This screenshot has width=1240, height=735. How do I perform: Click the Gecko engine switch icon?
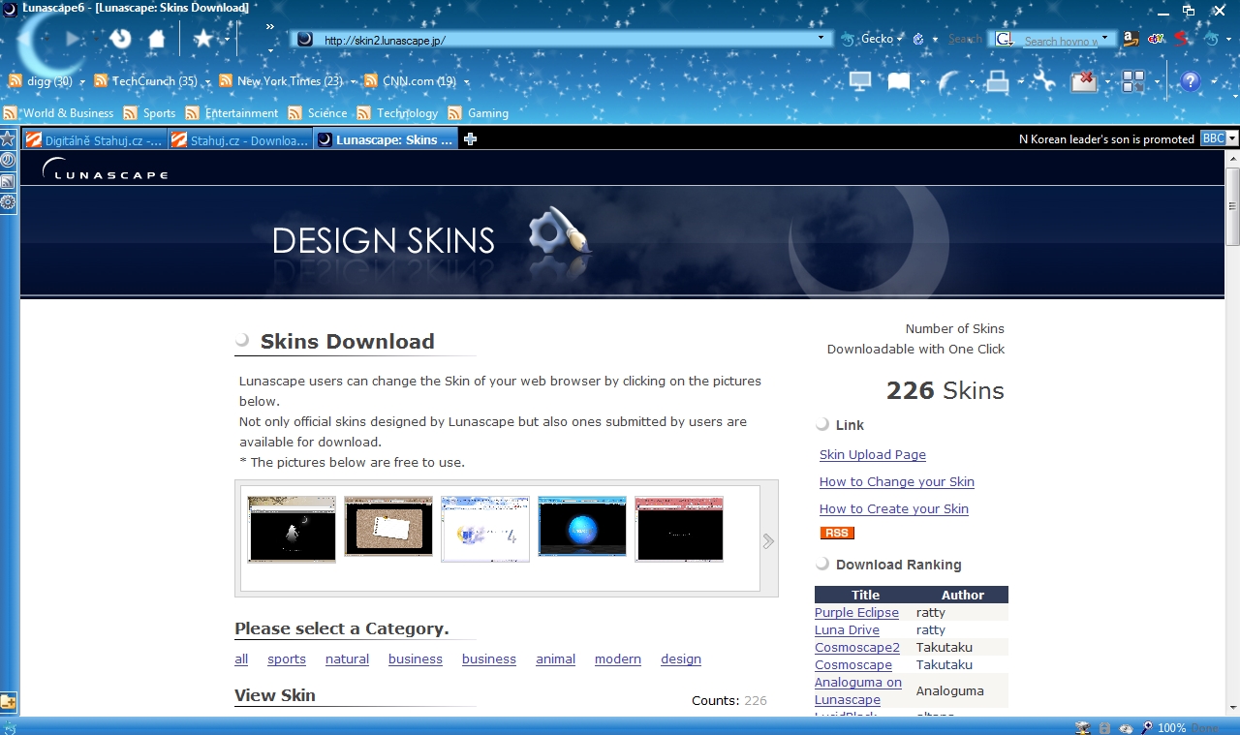point(848,39)
